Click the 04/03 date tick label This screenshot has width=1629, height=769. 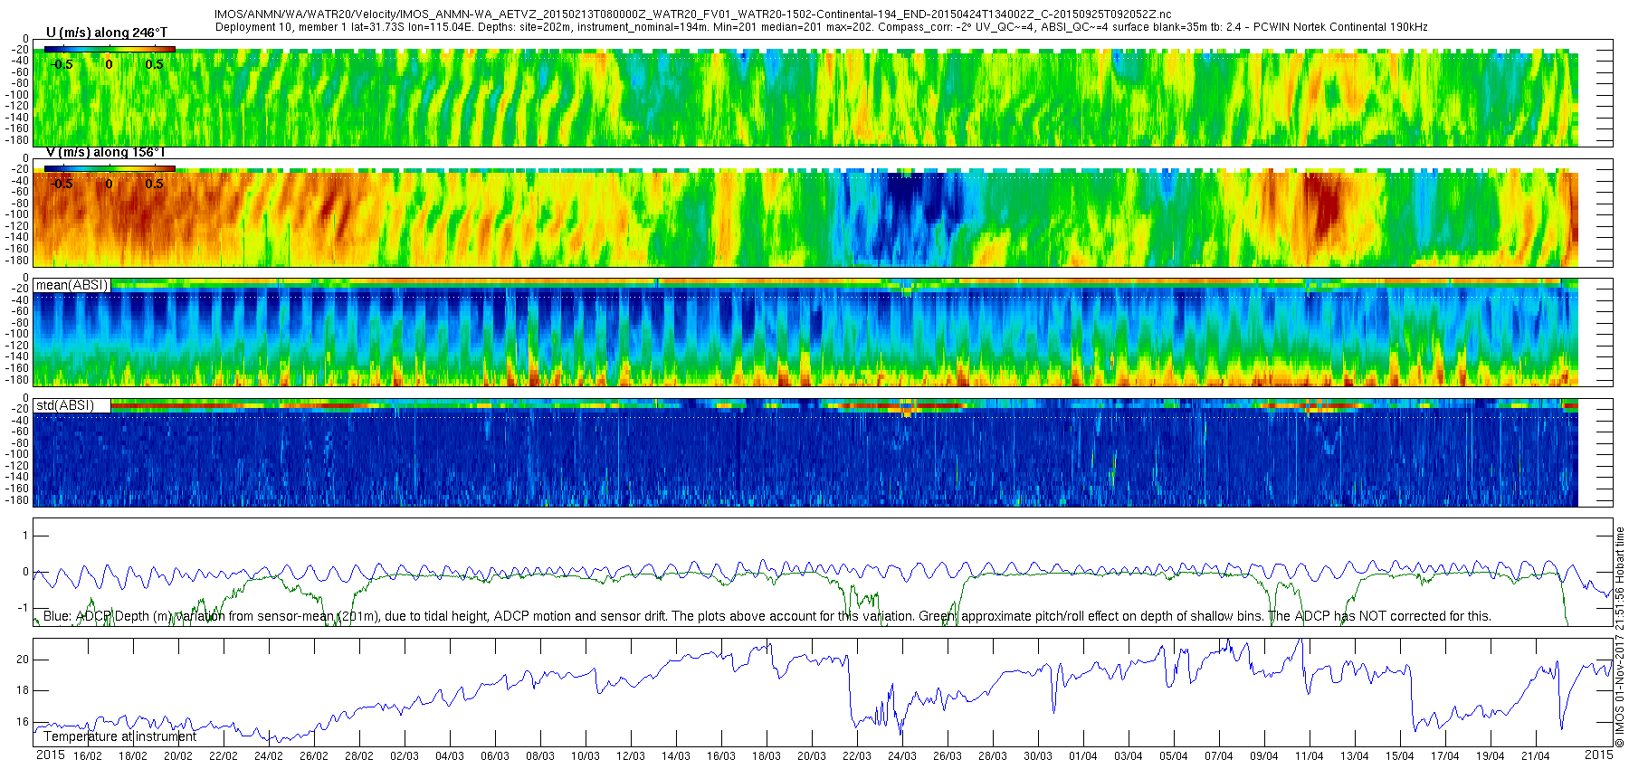point(450,756)
